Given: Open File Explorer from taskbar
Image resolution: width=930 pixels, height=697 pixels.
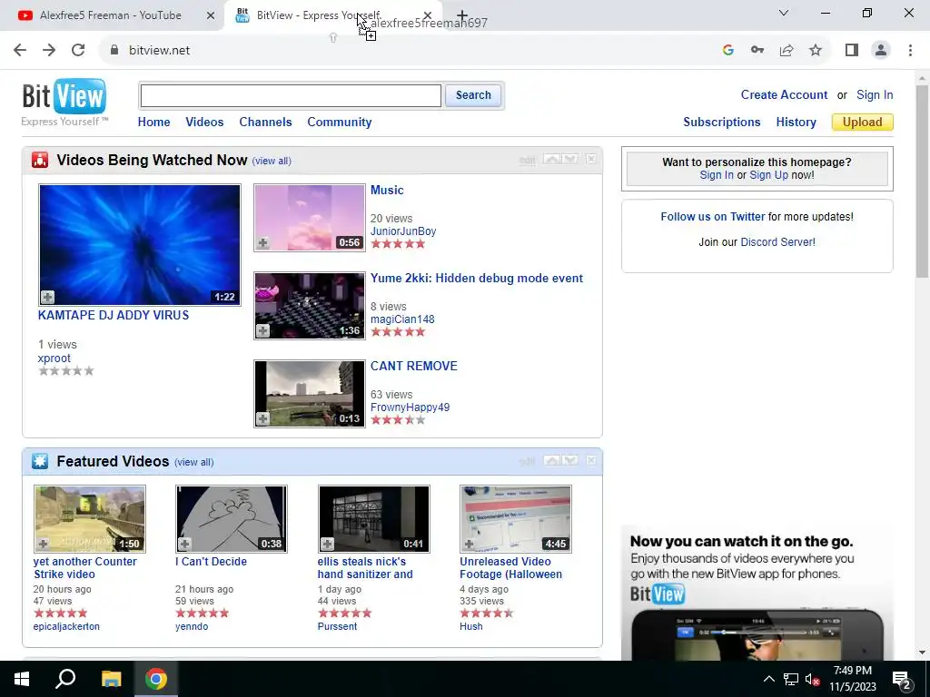Looking at the screenshot, I should tap(111, 679).
